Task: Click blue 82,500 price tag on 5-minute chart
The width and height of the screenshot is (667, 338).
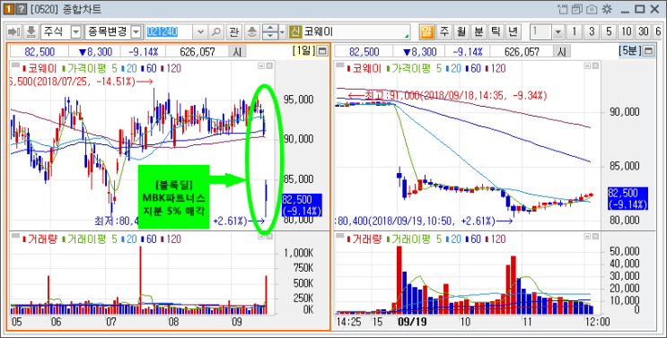Action: 628,199
